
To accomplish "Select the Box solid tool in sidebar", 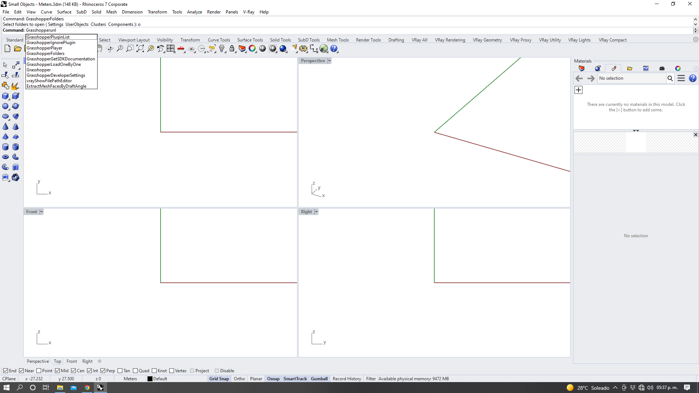I will [5, 96].
